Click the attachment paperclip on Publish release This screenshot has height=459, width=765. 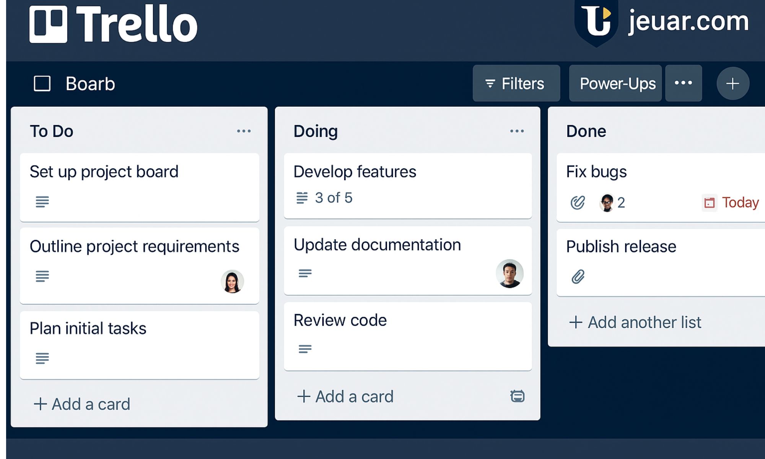pos(578,277)
